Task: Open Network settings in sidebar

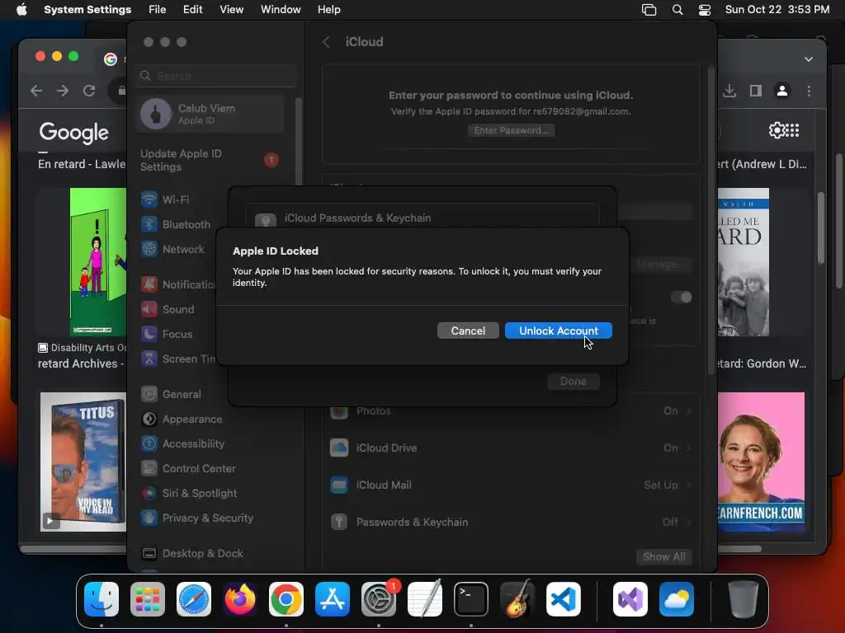Action: (x=182, y=249)
